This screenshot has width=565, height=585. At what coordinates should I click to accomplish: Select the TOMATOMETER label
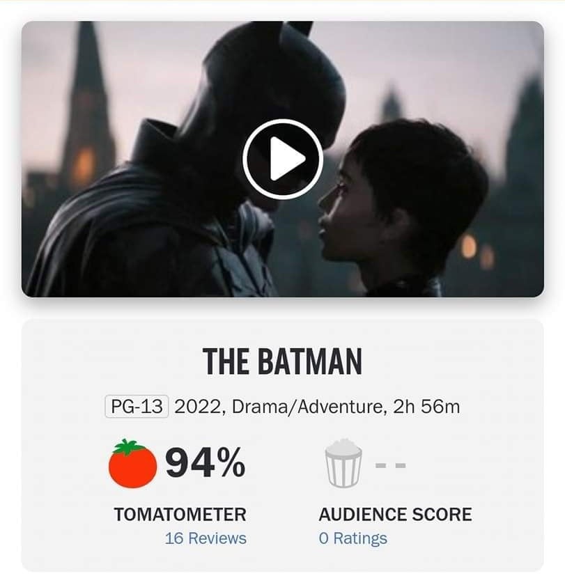coord(180,515)
